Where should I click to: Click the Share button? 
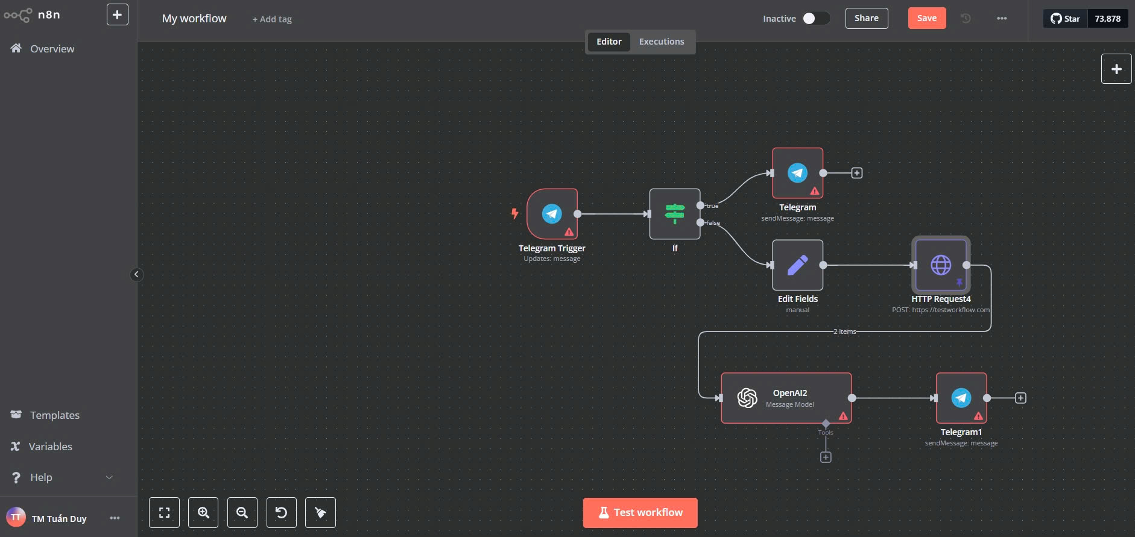[x=867, y=18]
